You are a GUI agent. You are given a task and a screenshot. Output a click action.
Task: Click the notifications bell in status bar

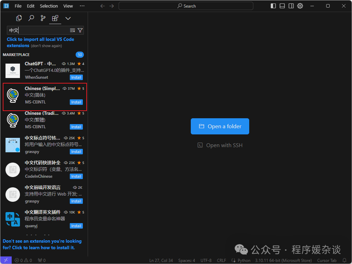(x=344, y=260)
